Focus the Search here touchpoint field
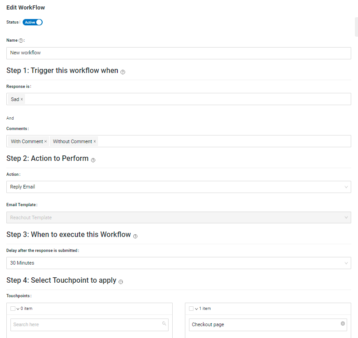 tap(90, 325)
